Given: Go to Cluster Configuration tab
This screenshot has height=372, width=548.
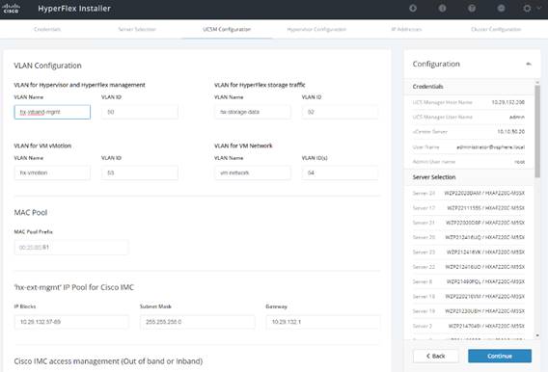Looking at the screenshot, I should click(496, 29).
